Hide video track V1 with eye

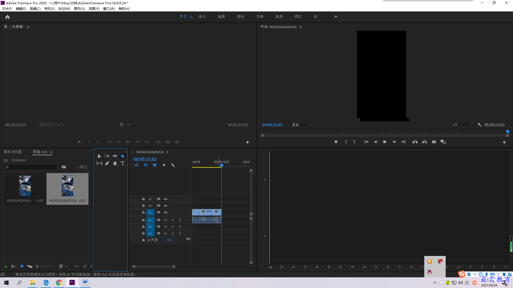pyautogui.click(x=165, y=212)
